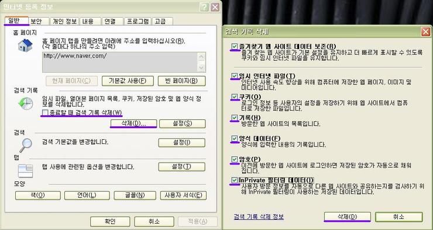The height and width of the screenshot is (230, 433).
Task: Open the 색 colors button
Action: tap(38, 195)
